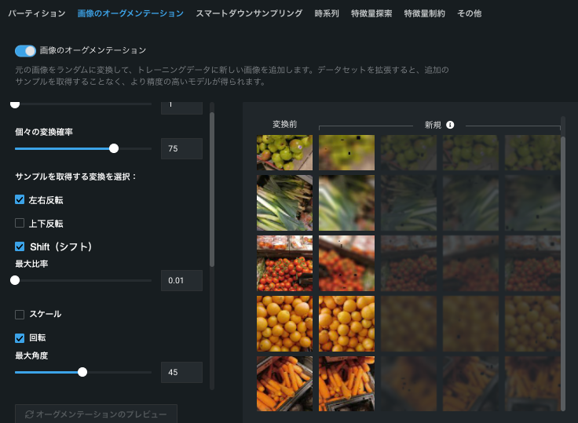
Task: Open first augmented green apples thumbnail
Action: 346,152
